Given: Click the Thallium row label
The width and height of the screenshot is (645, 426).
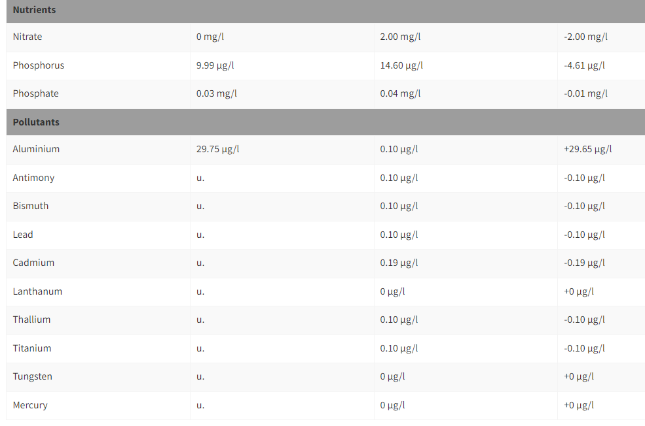Looking at the screenshot, I should [x=31, y=319].
